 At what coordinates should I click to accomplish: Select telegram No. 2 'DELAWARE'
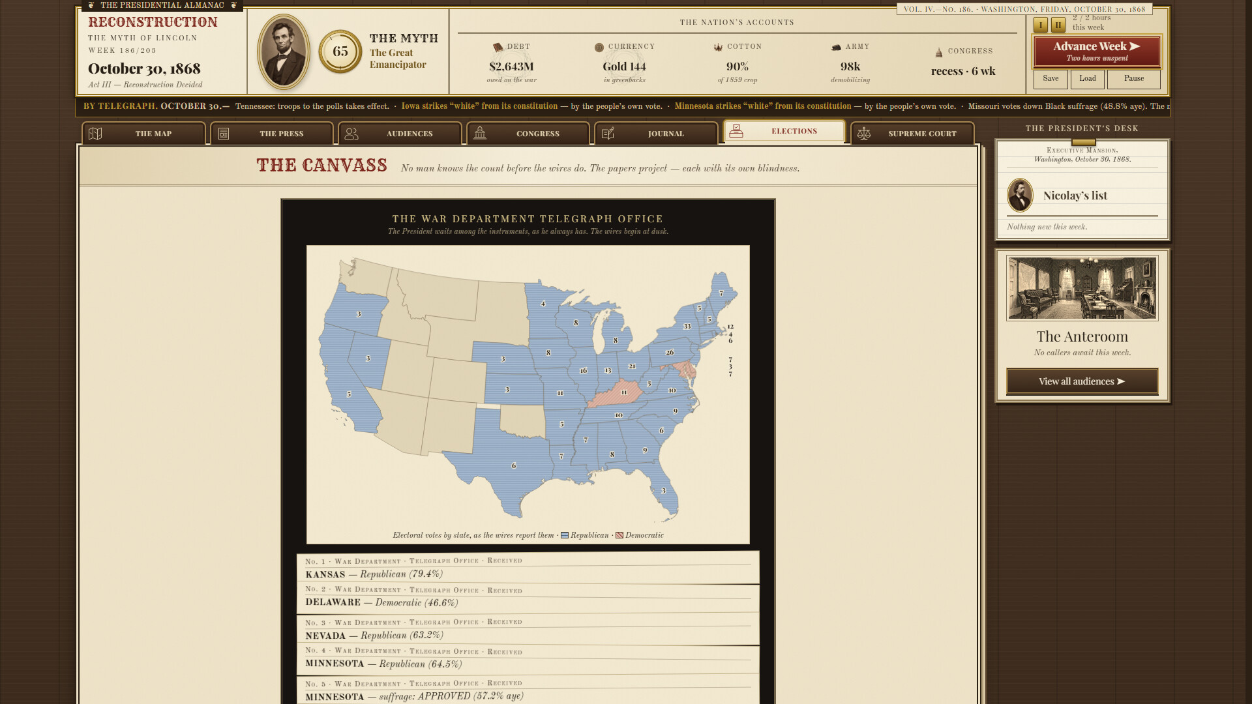click(528, 598)
